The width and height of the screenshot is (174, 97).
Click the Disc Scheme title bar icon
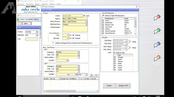coord(43,7)
